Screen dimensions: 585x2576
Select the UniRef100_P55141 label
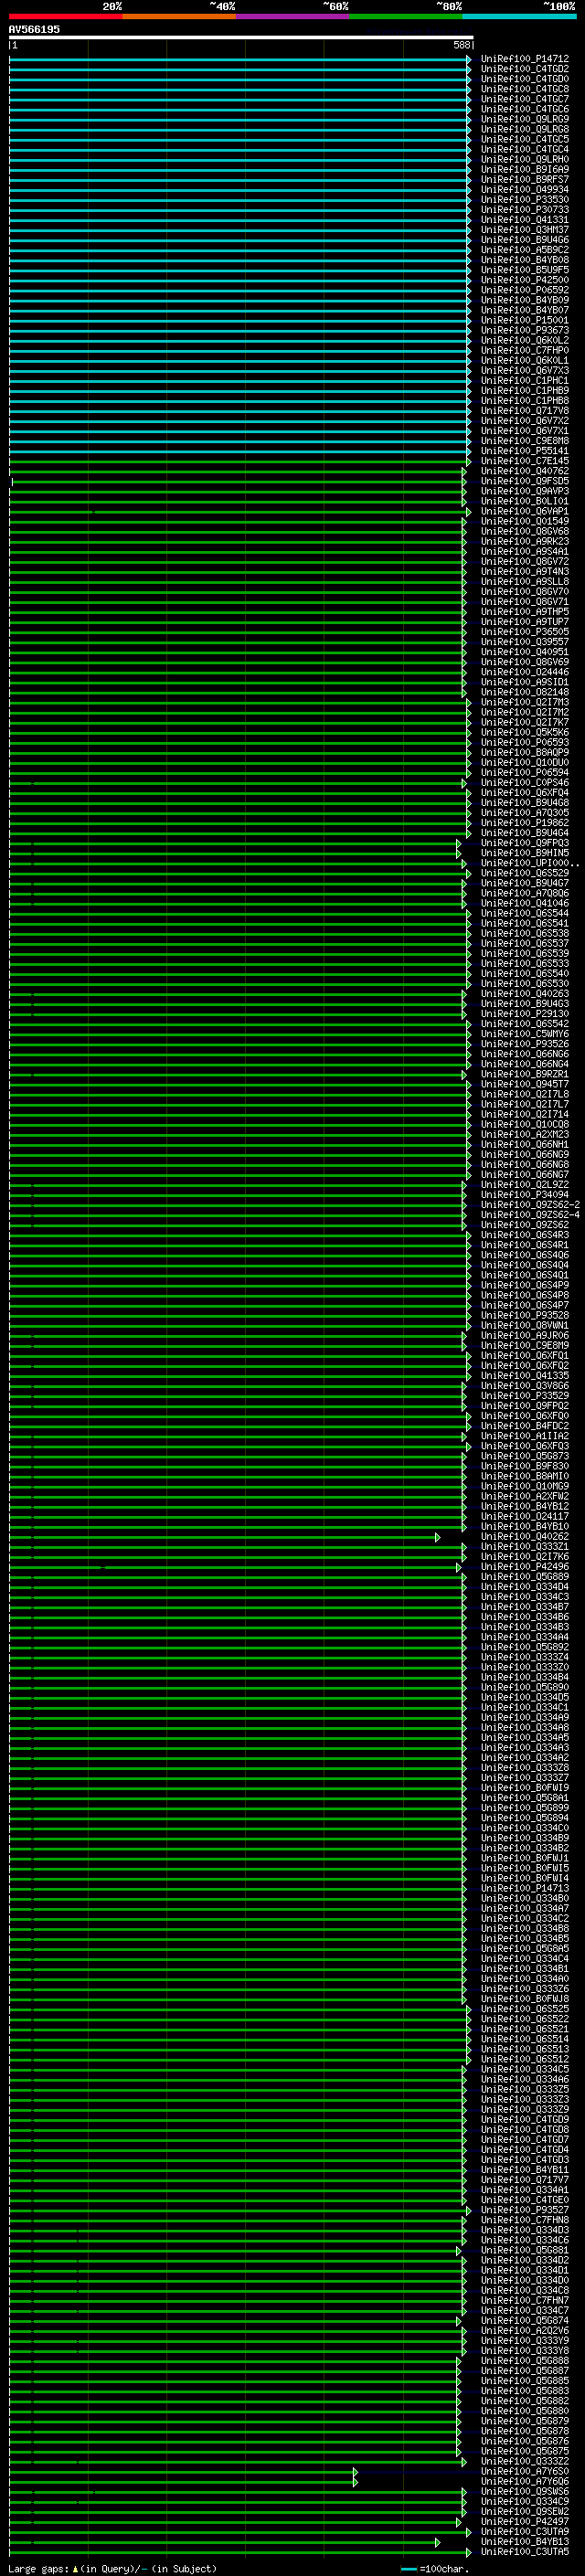(x=525, y=451)
